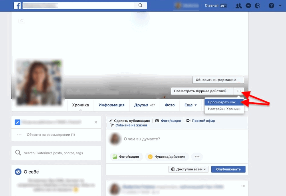The height and width of the screenshot is (196, 286).
Task: Select Настройки Хроники from the menu
Action: [224, 109]
